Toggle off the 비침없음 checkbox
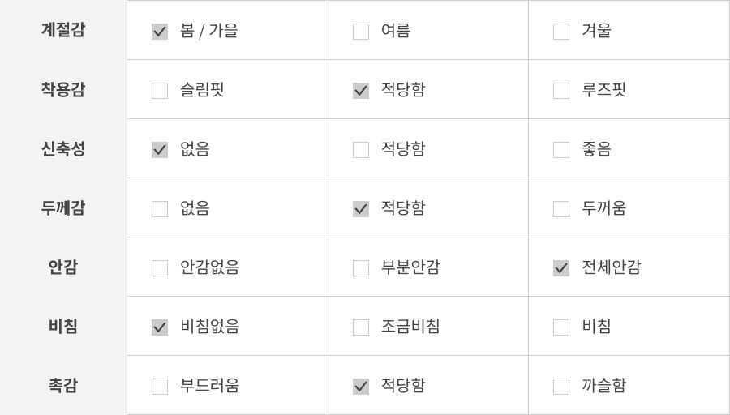The width and height of the screenshot is (730, 415). coord(160,327)
